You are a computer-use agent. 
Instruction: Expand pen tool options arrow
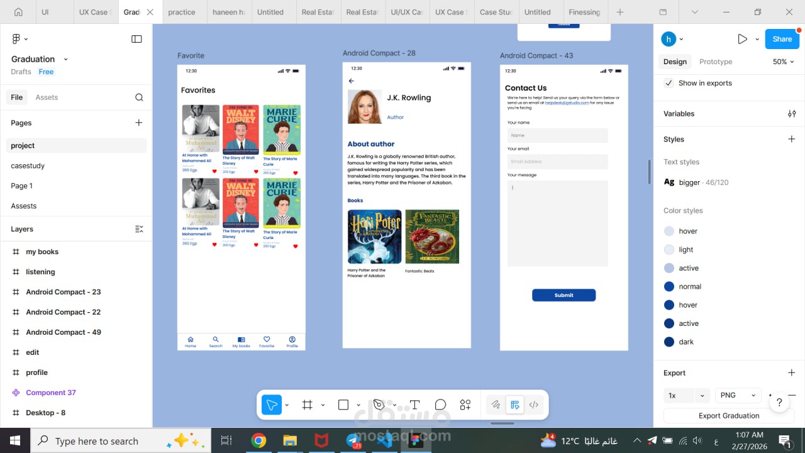pos(394,405)
